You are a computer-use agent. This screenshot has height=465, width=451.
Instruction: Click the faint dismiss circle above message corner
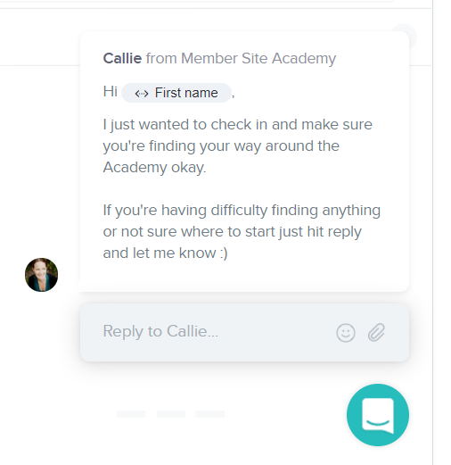[404, 37]
